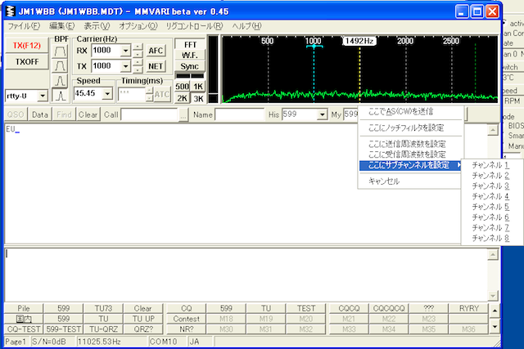The height and width of the screenshot is (349, 524).
Task: Open the ヘルプ(H) menu
Action: 246,26
